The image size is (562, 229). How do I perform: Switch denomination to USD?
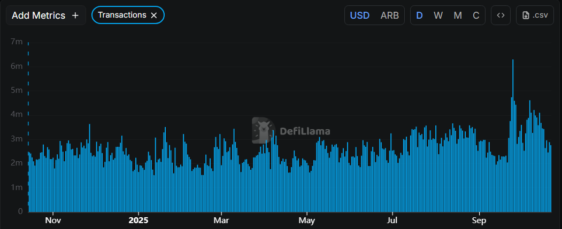point(359,15)
